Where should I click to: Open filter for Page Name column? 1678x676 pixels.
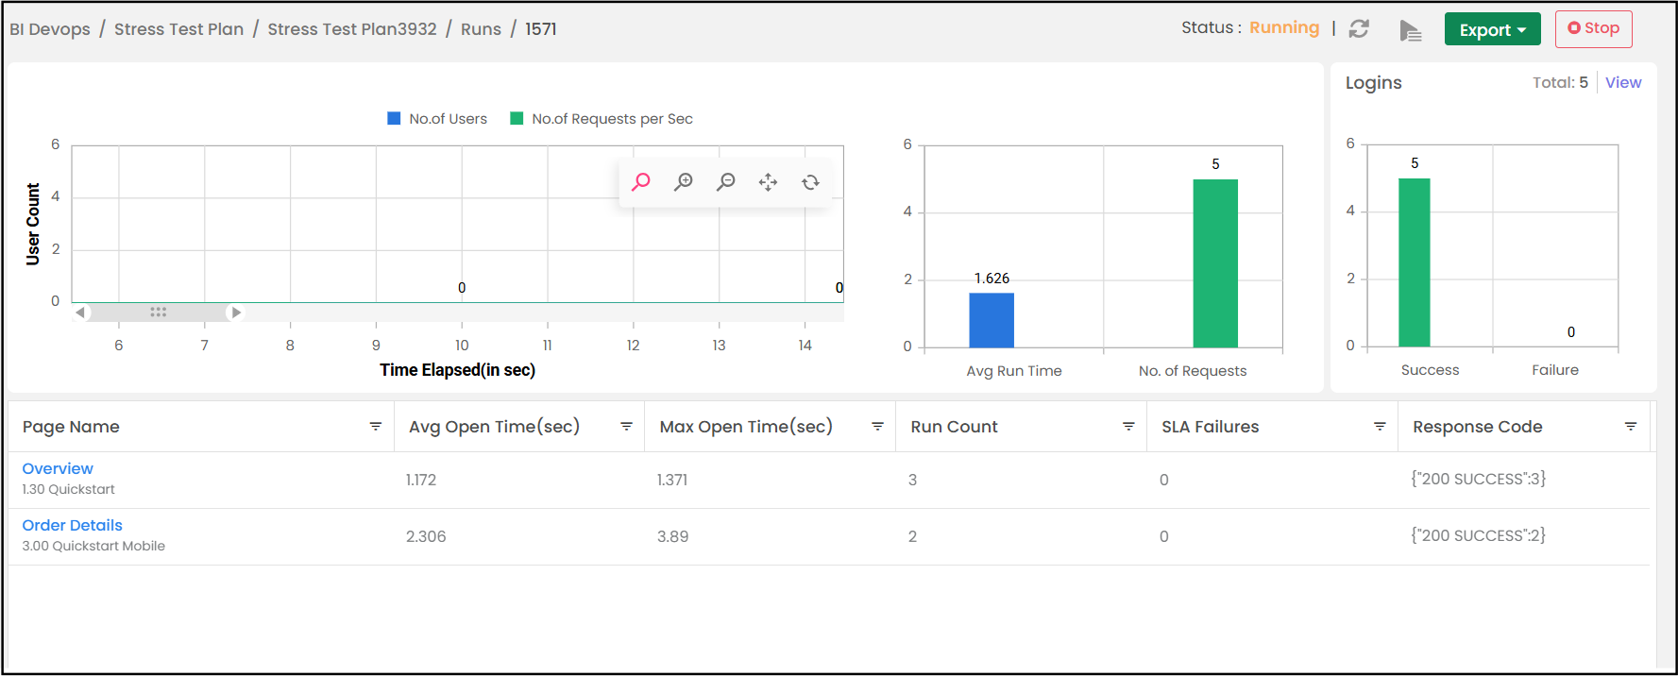375,427
